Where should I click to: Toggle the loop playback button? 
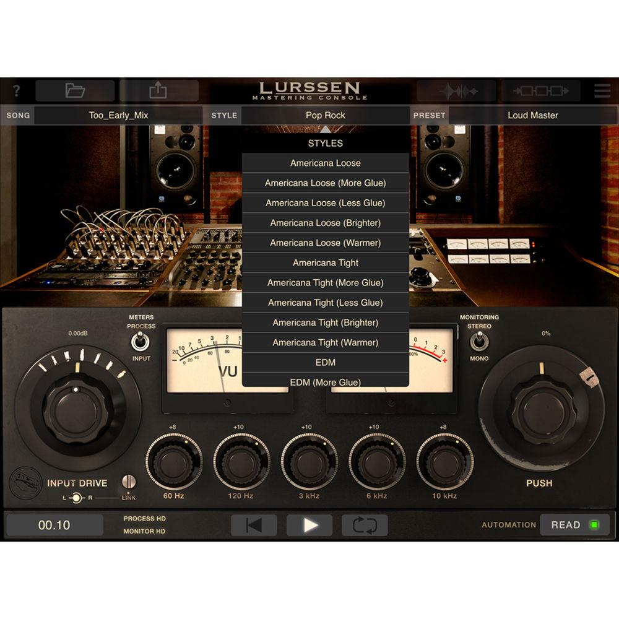pos(365,526)
